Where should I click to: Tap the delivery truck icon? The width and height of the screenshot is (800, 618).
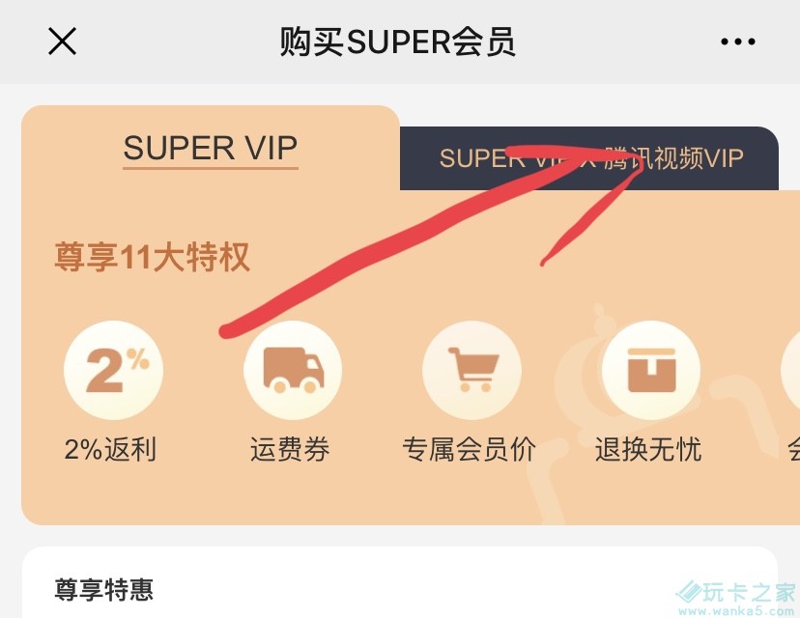pyautogui.click(x=293, y=370)
